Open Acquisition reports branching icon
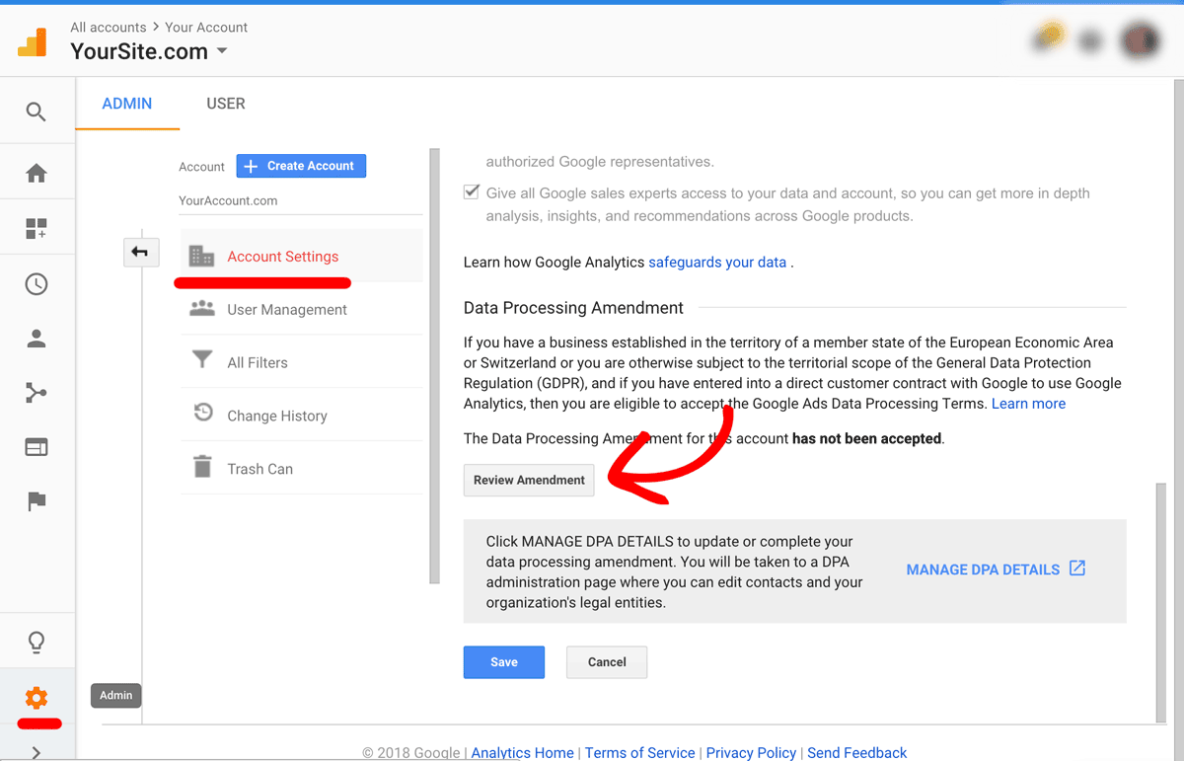This screenshot has width=1184, height=761. 37,393
